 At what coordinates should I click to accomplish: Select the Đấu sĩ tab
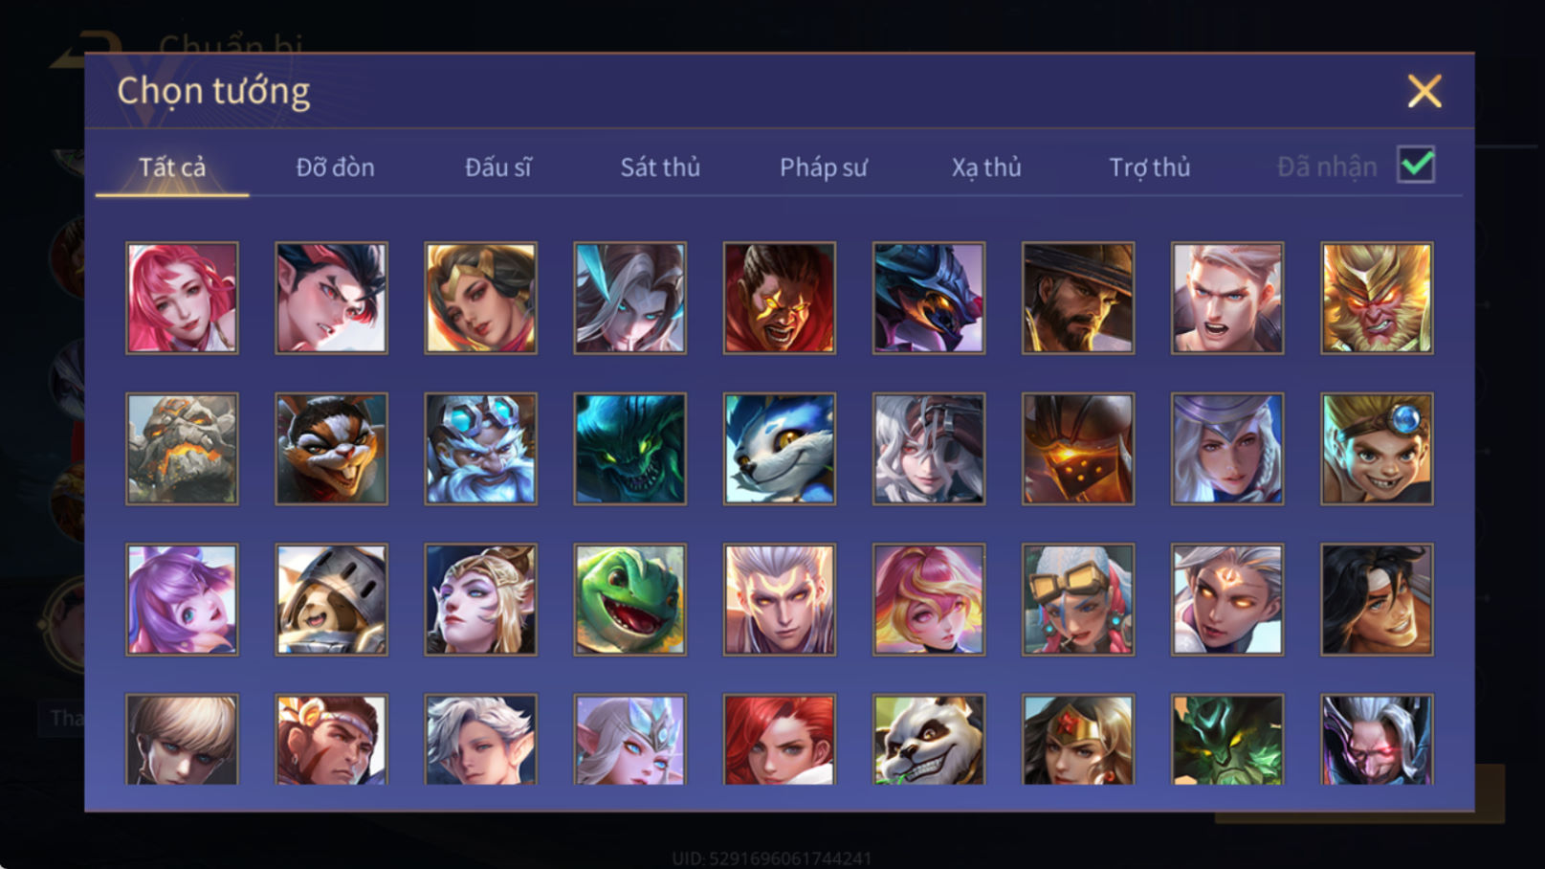coord(497,167)
